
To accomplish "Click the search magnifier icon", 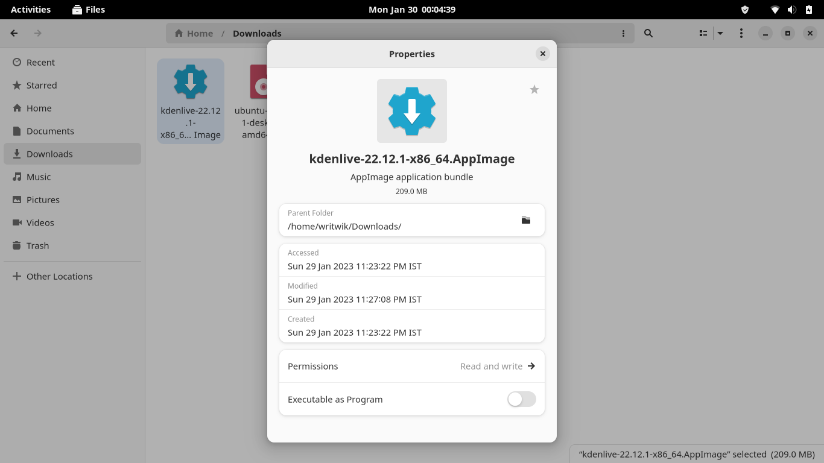I will coord(648,33).
